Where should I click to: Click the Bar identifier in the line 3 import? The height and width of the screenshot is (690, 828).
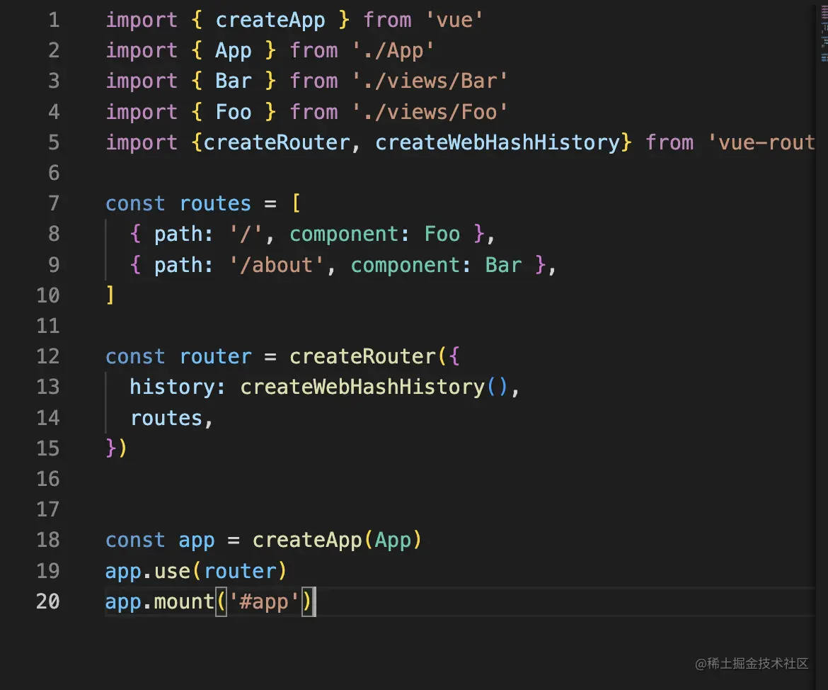pos(234,81)
